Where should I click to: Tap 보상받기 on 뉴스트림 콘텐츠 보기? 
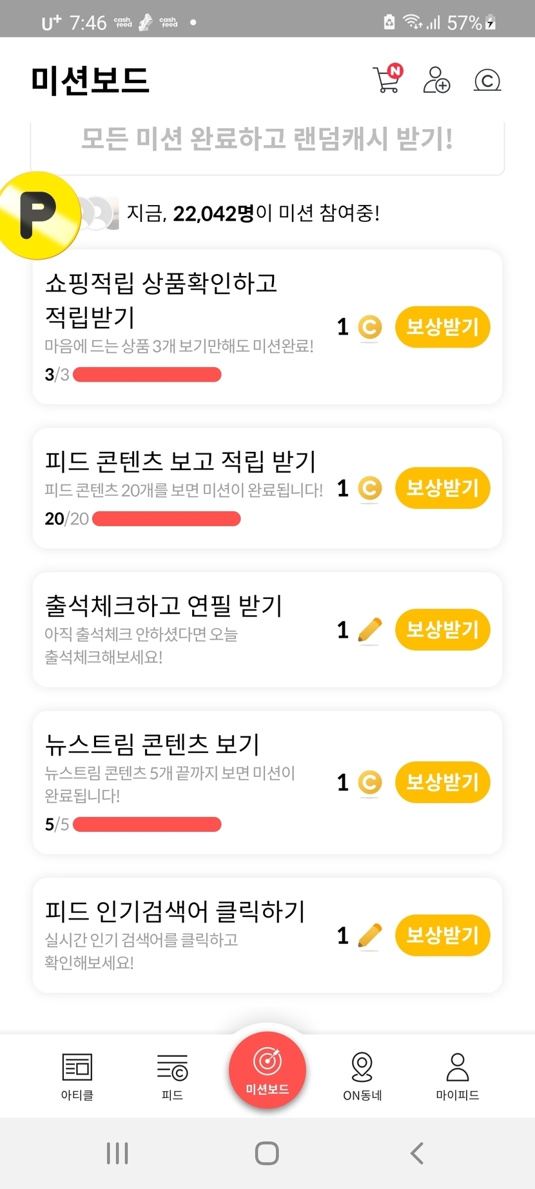tap(442, 782)
